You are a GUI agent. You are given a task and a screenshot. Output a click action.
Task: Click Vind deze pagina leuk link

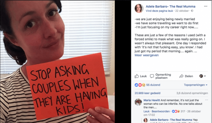click(x=159, y=11)
